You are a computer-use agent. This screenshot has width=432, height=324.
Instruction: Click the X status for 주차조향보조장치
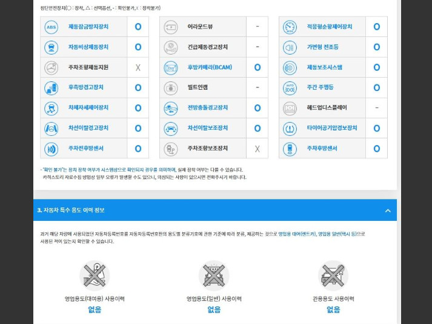[257, 149]
